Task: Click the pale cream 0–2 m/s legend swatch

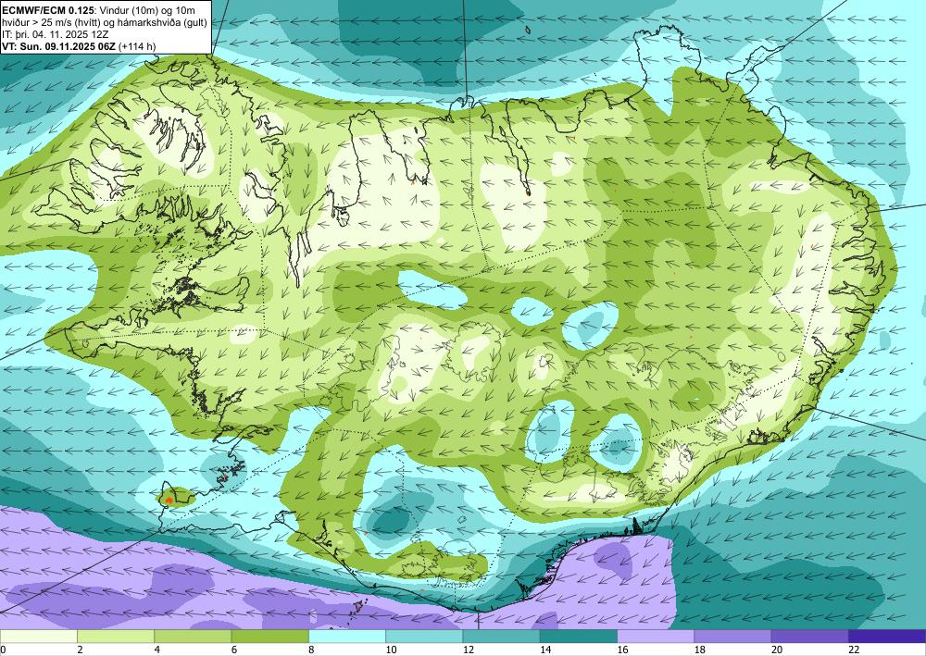Action: click(x=38, y=637)
